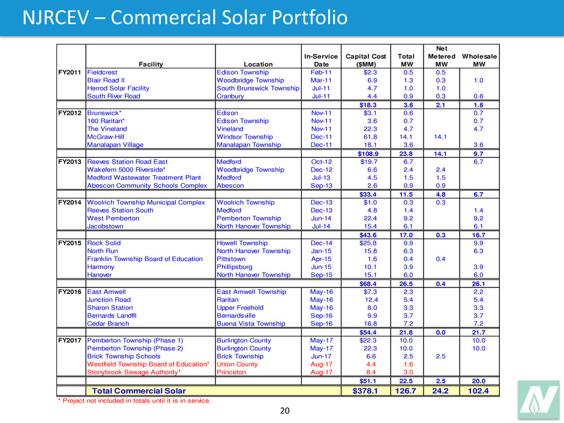Select Pemberton Township (Phase 1) cell
The image size is (564, 423).
point(135,340)
